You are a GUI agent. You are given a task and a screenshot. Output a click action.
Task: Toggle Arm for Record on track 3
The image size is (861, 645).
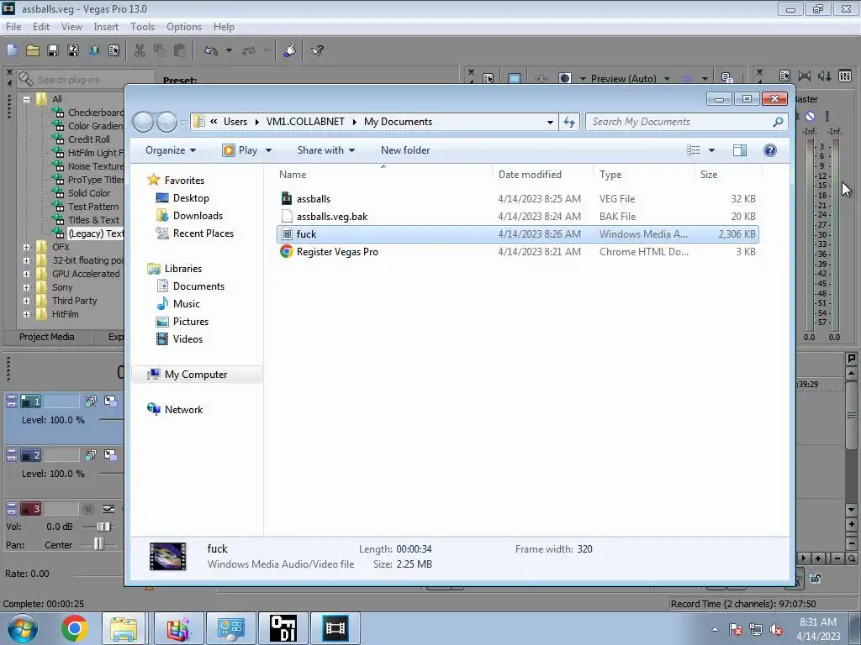pyautogui.click(x=87, y=509)
